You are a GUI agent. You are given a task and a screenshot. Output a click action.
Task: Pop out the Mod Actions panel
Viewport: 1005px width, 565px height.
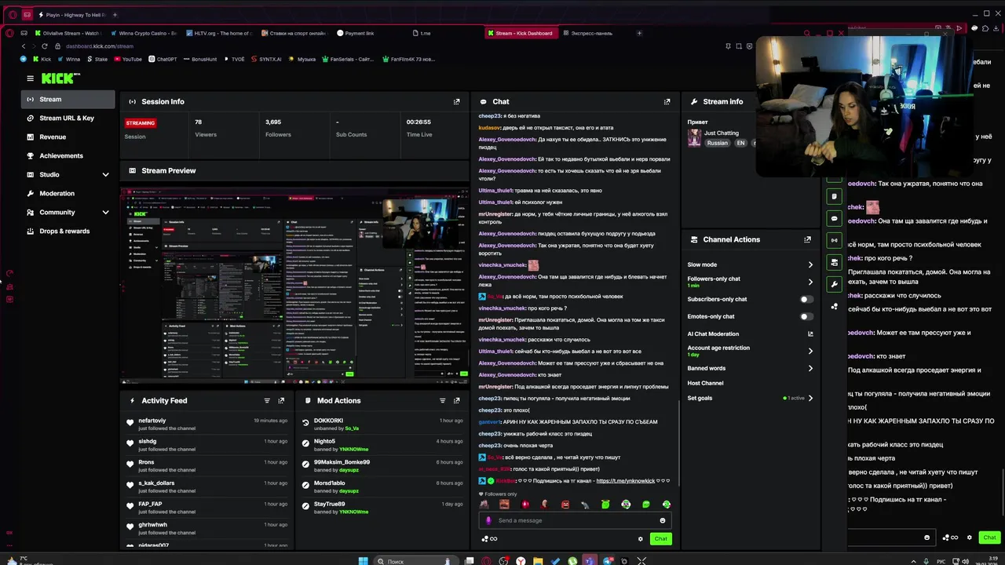pyautogui.click(x=456, y=400)
